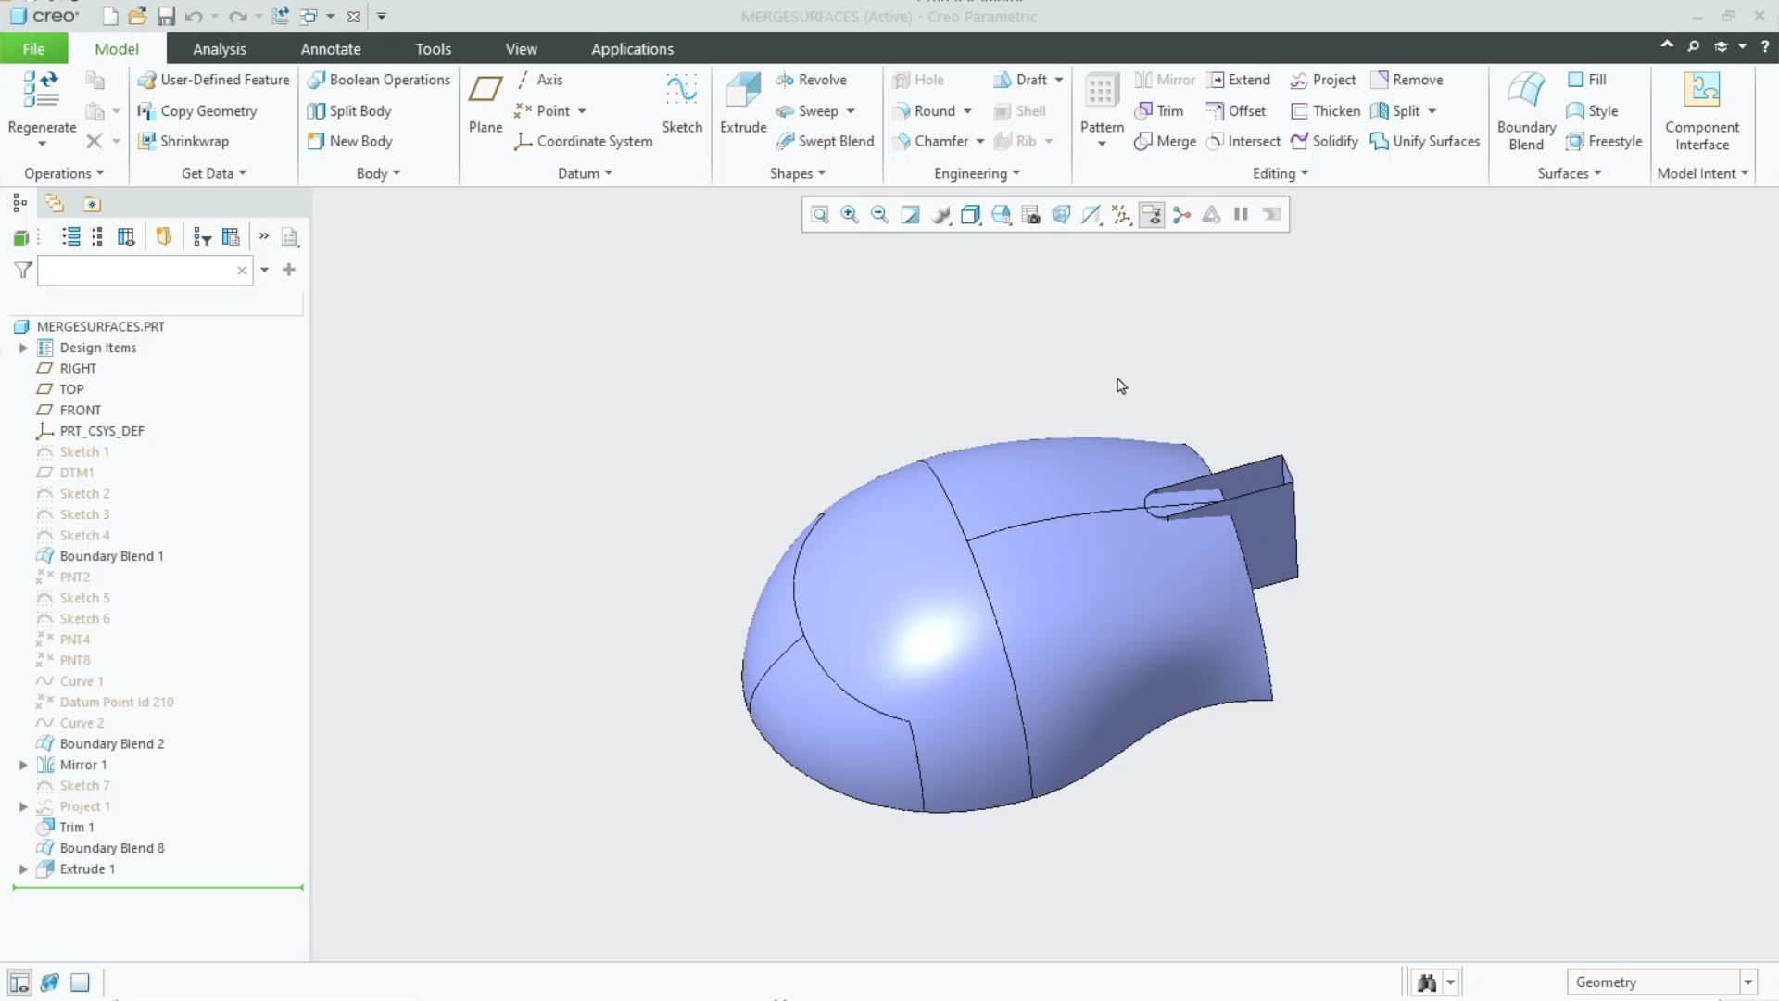The width and height of the screenshot is (1779, 1001).
Task: Select the Extrude tool
Action: [x=742, y=102]
